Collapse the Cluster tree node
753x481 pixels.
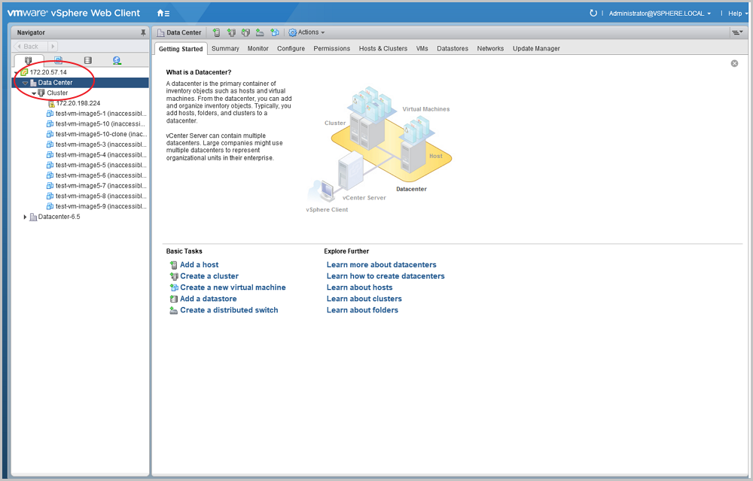(x=34, y=93)
